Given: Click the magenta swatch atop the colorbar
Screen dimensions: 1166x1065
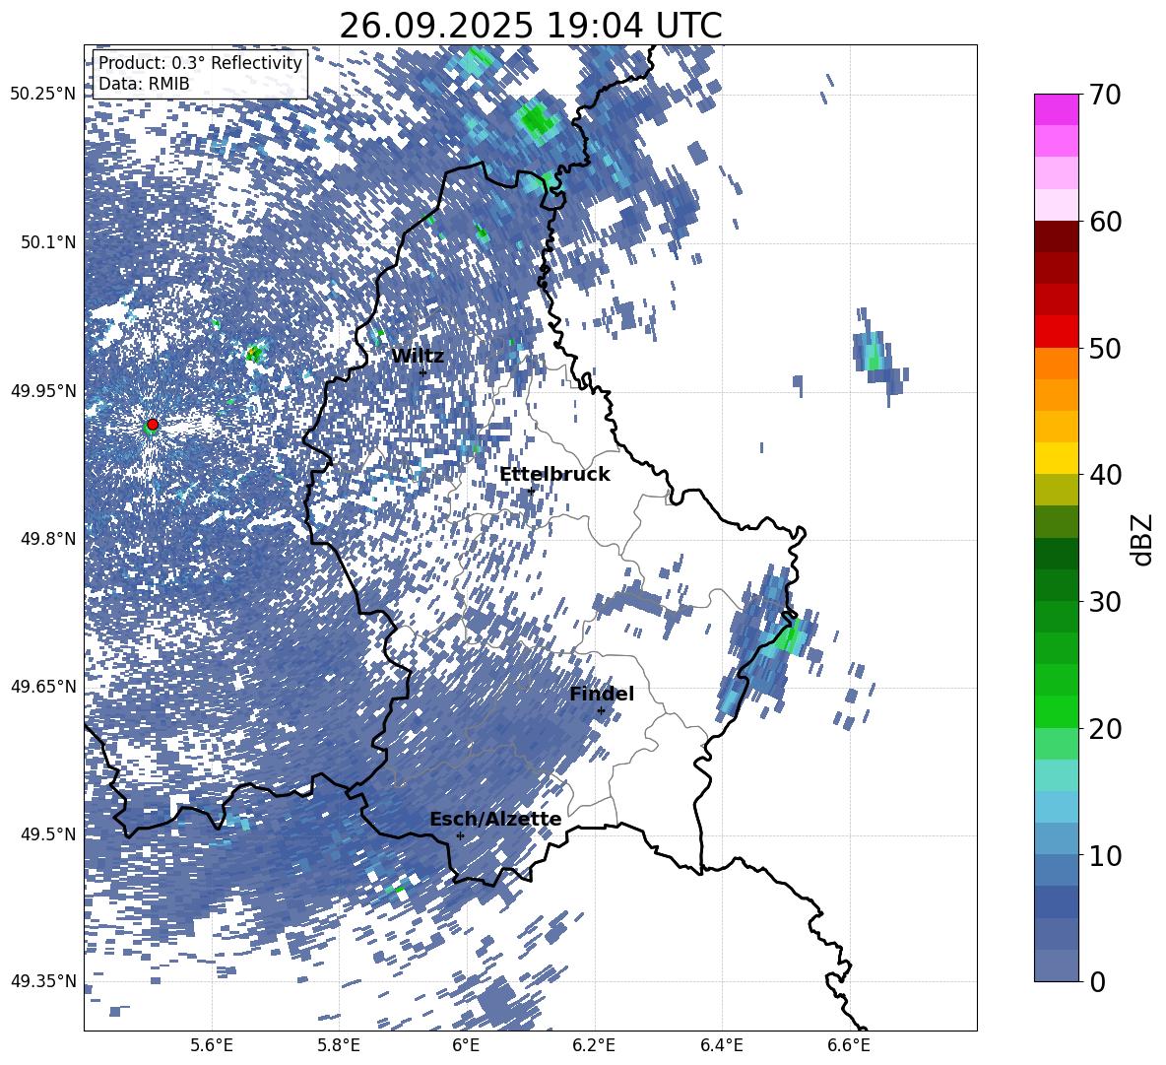Looking at the screenshot, I should coord(1056,110).
